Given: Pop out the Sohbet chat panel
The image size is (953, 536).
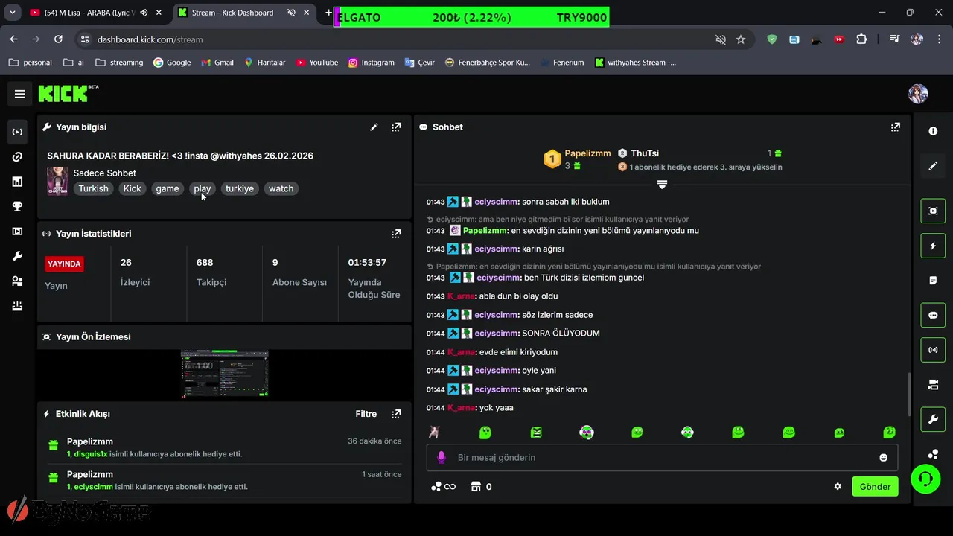Looking at the screenshot, I should pyautogui.click(x=896, y=127).
